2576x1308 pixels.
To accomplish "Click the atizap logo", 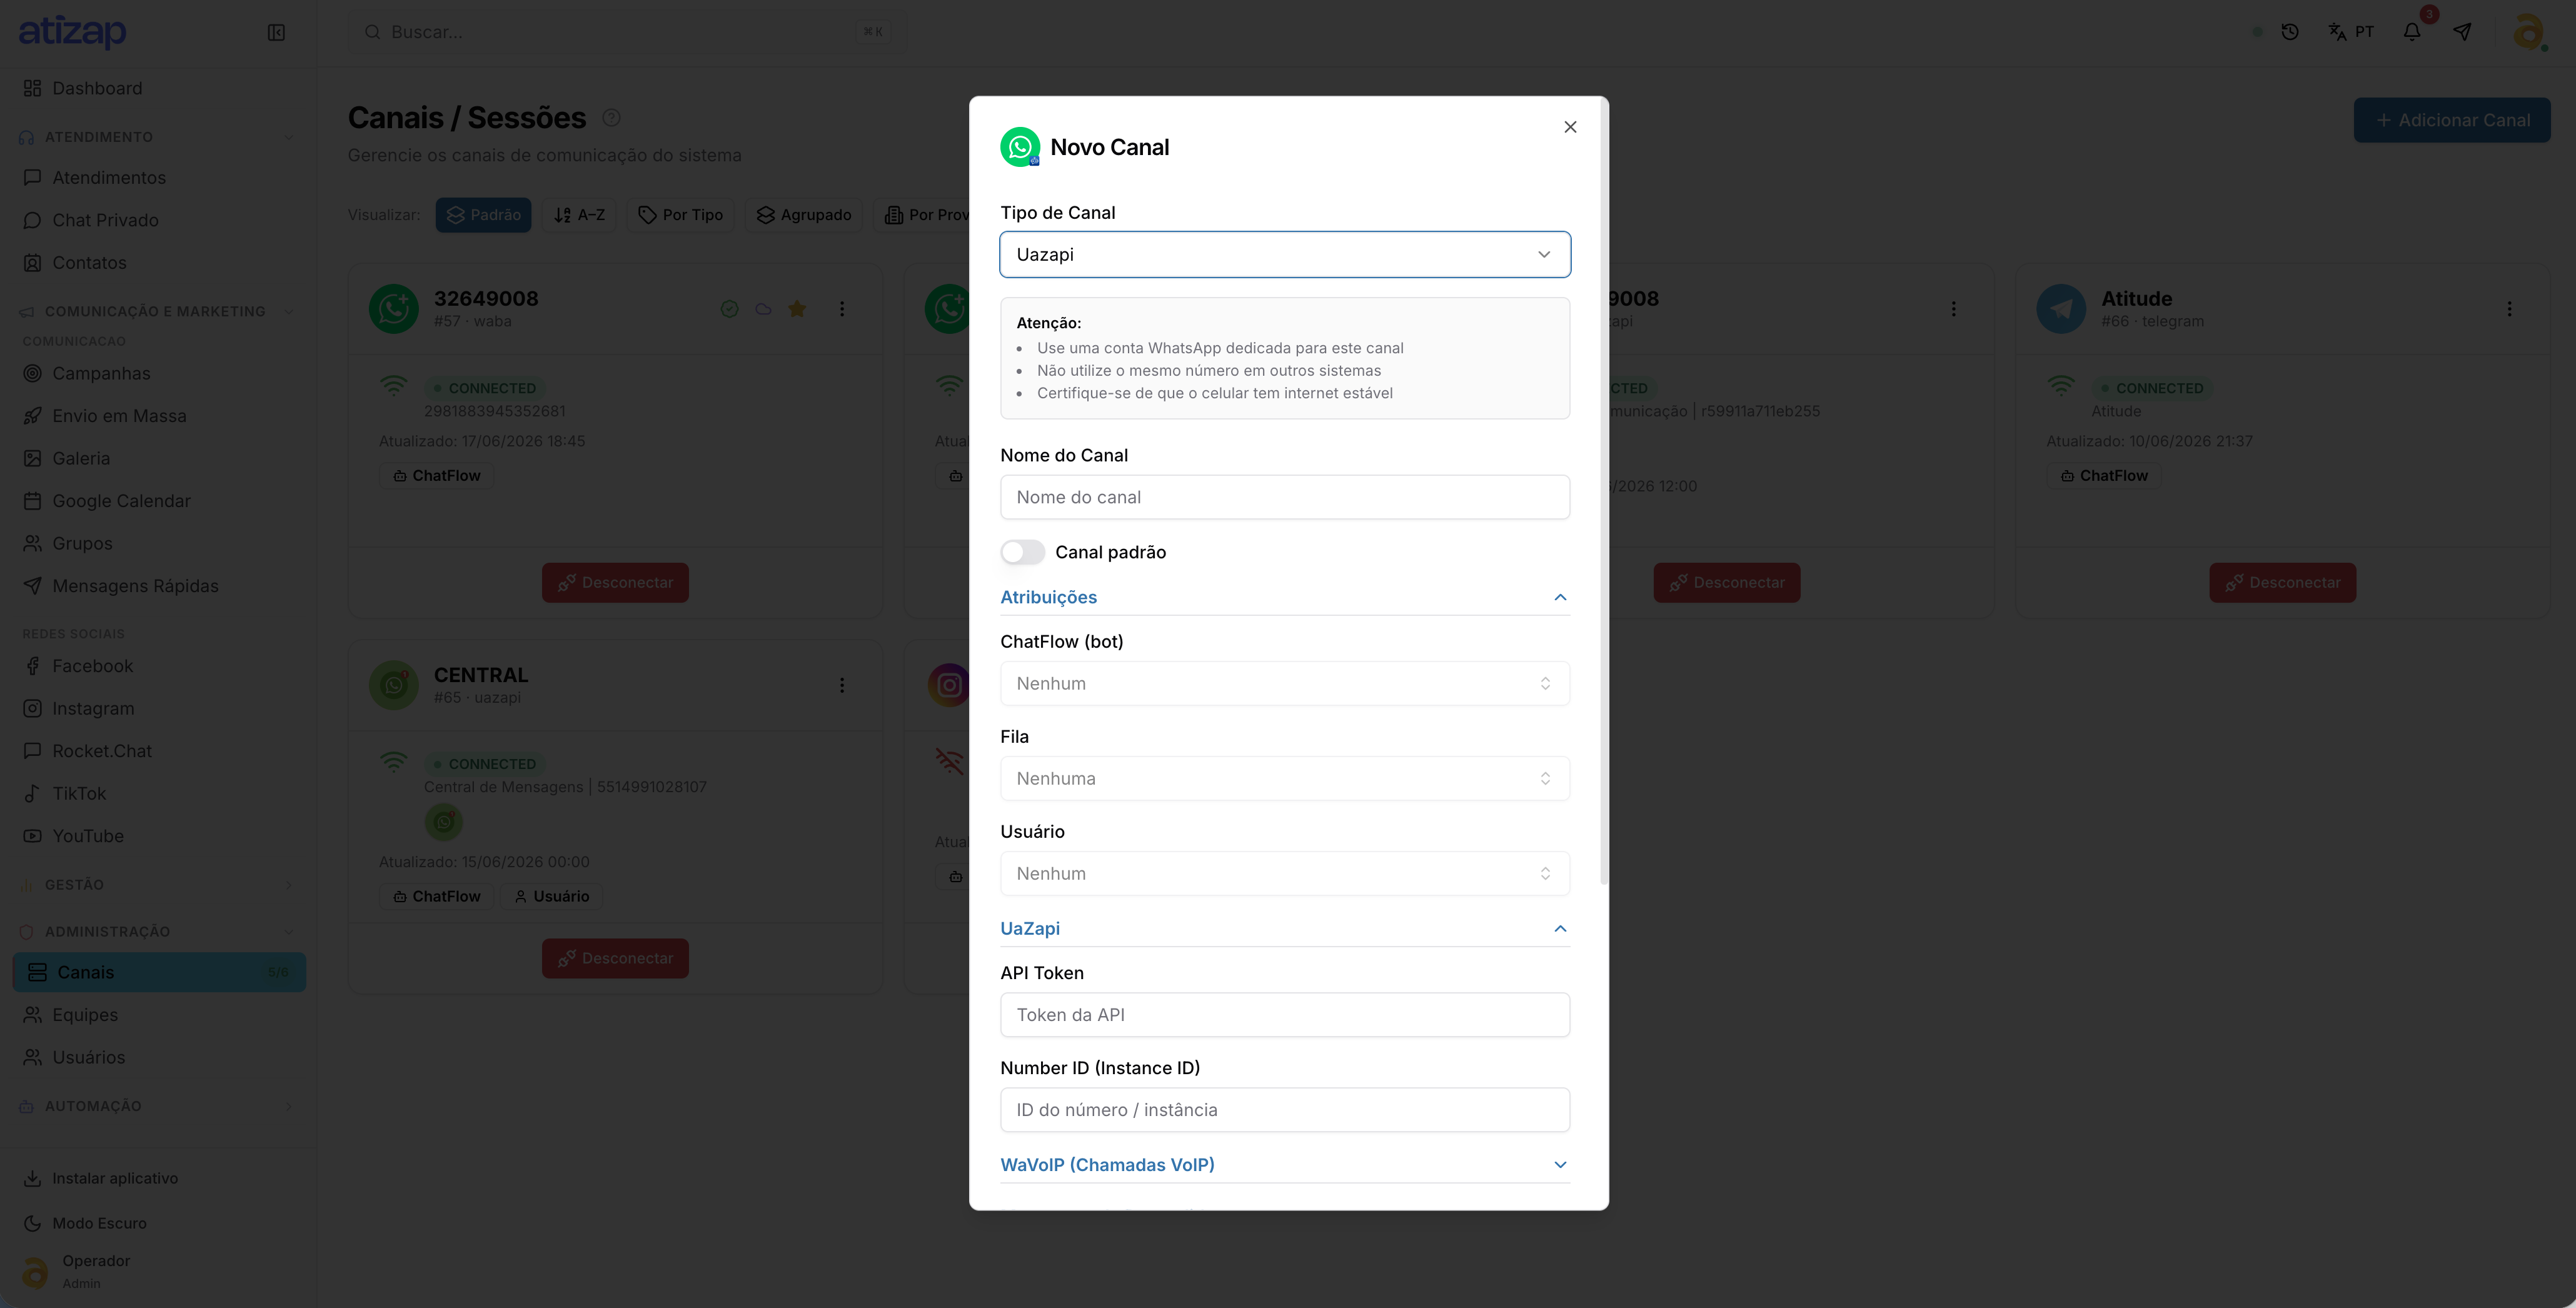I will (73, 32).
